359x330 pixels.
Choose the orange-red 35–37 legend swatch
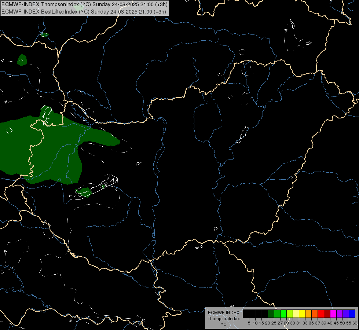coord(315,313)
